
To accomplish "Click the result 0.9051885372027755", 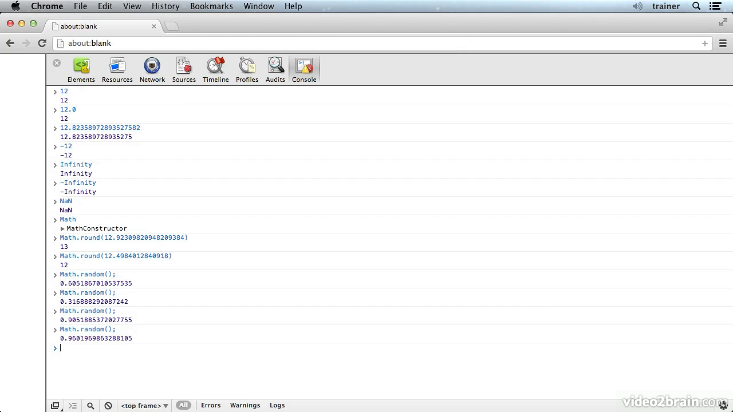I will click(x=96, y=320).
